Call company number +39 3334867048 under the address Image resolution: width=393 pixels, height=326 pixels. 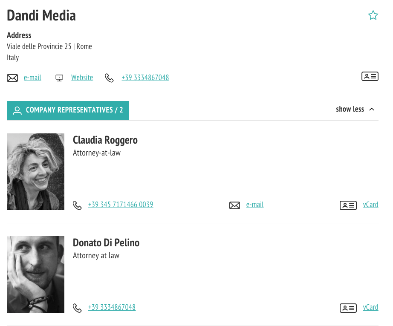click(x=145, y=78)
